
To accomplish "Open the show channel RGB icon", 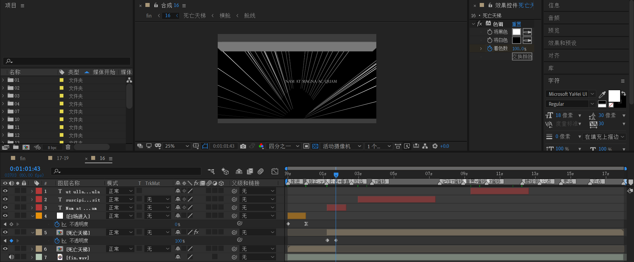I will 261,146.
